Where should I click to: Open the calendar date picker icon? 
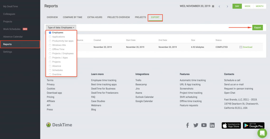(213, 6)
